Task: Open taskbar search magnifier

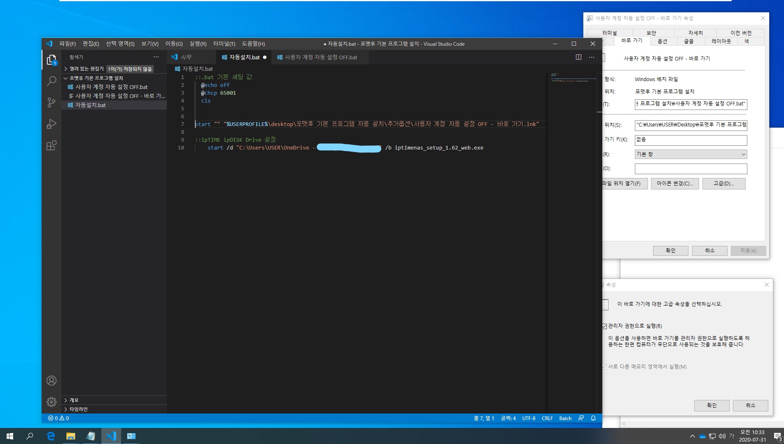Action: coord(30,436)
